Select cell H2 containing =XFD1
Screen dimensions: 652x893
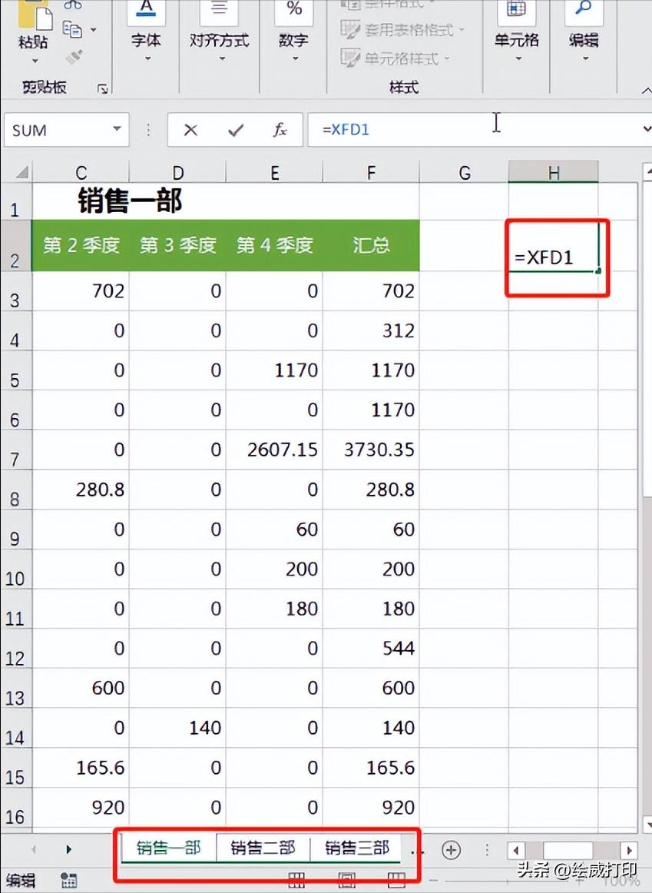[x=554, y=257]
